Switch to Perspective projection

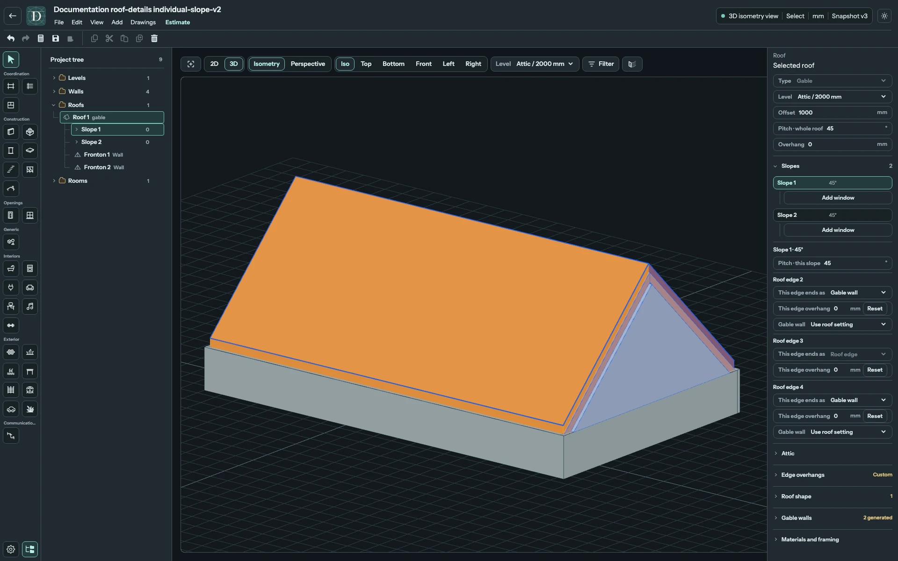[308, 64]
